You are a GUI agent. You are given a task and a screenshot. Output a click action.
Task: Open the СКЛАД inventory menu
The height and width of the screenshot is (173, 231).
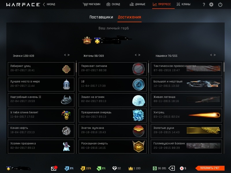click(x=113, y=4)
